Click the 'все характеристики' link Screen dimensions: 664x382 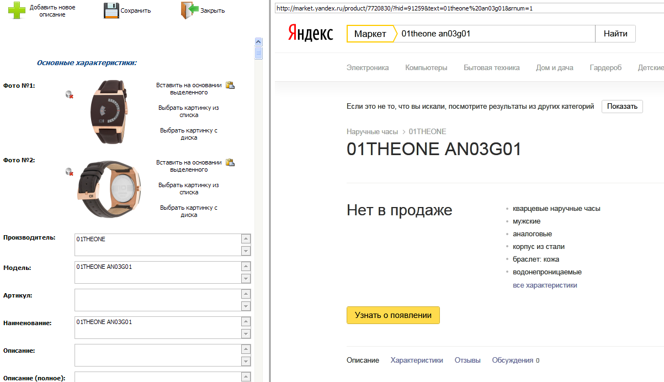tap(545, 285)
